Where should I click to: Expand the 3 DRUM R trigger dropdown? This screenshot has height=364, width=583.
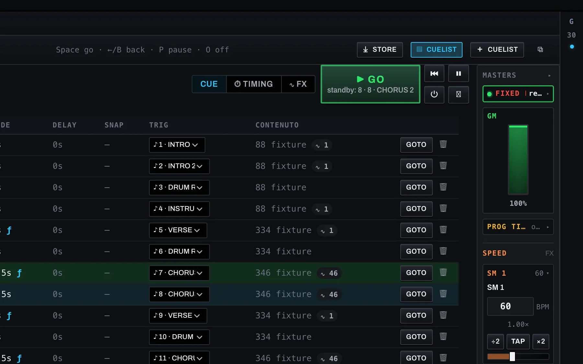point(179,187)
